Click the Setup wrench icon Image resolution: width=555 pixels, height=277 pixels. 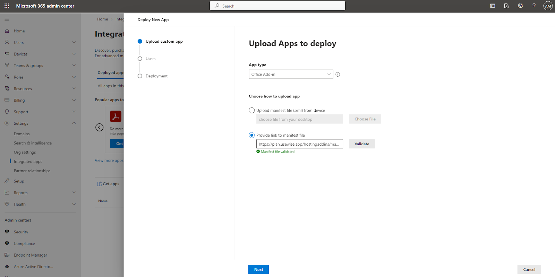(7, 181)
